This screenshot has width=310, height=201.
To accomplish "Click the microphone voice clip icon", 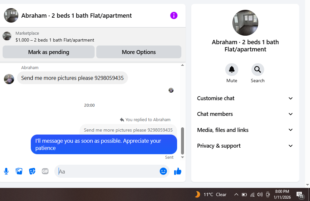I will 6,171.
